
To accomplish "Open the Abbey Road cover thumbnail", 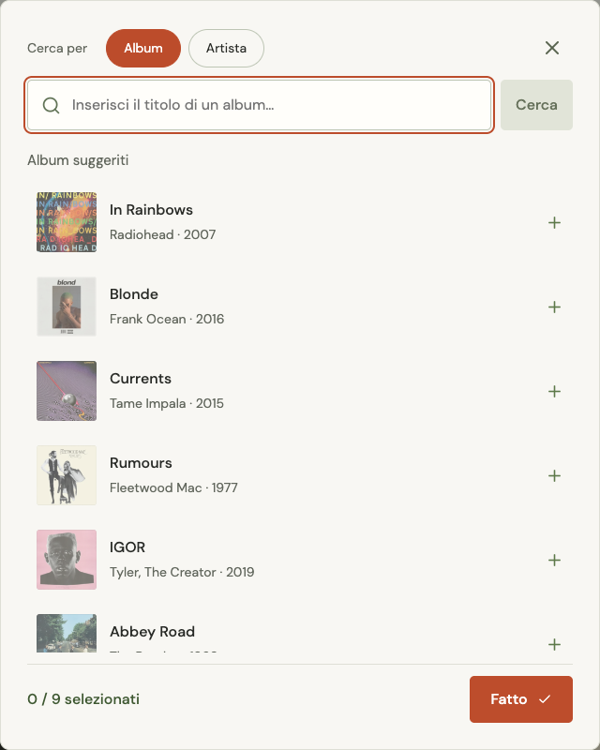I will pyautogui.click(x=67, y=634).
